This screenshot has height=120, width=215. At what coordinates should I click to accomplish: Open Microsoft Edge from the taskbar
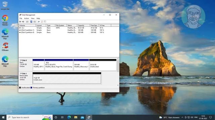click(x=69, y=117)
